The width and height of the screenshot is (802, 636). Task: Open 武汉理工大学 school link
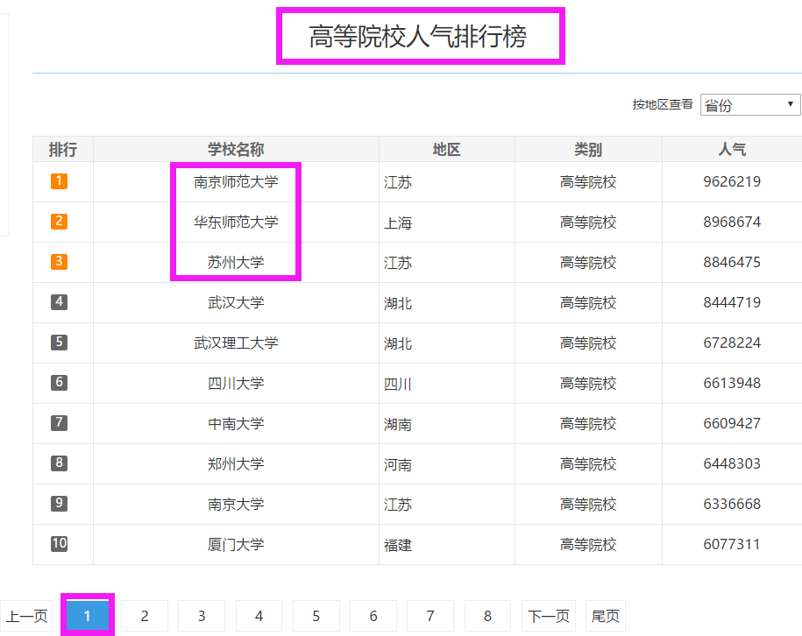236,343
